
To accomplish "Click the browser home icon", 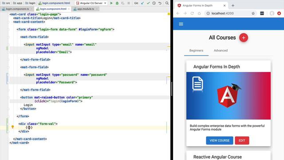I will click(x=199, y=13).
